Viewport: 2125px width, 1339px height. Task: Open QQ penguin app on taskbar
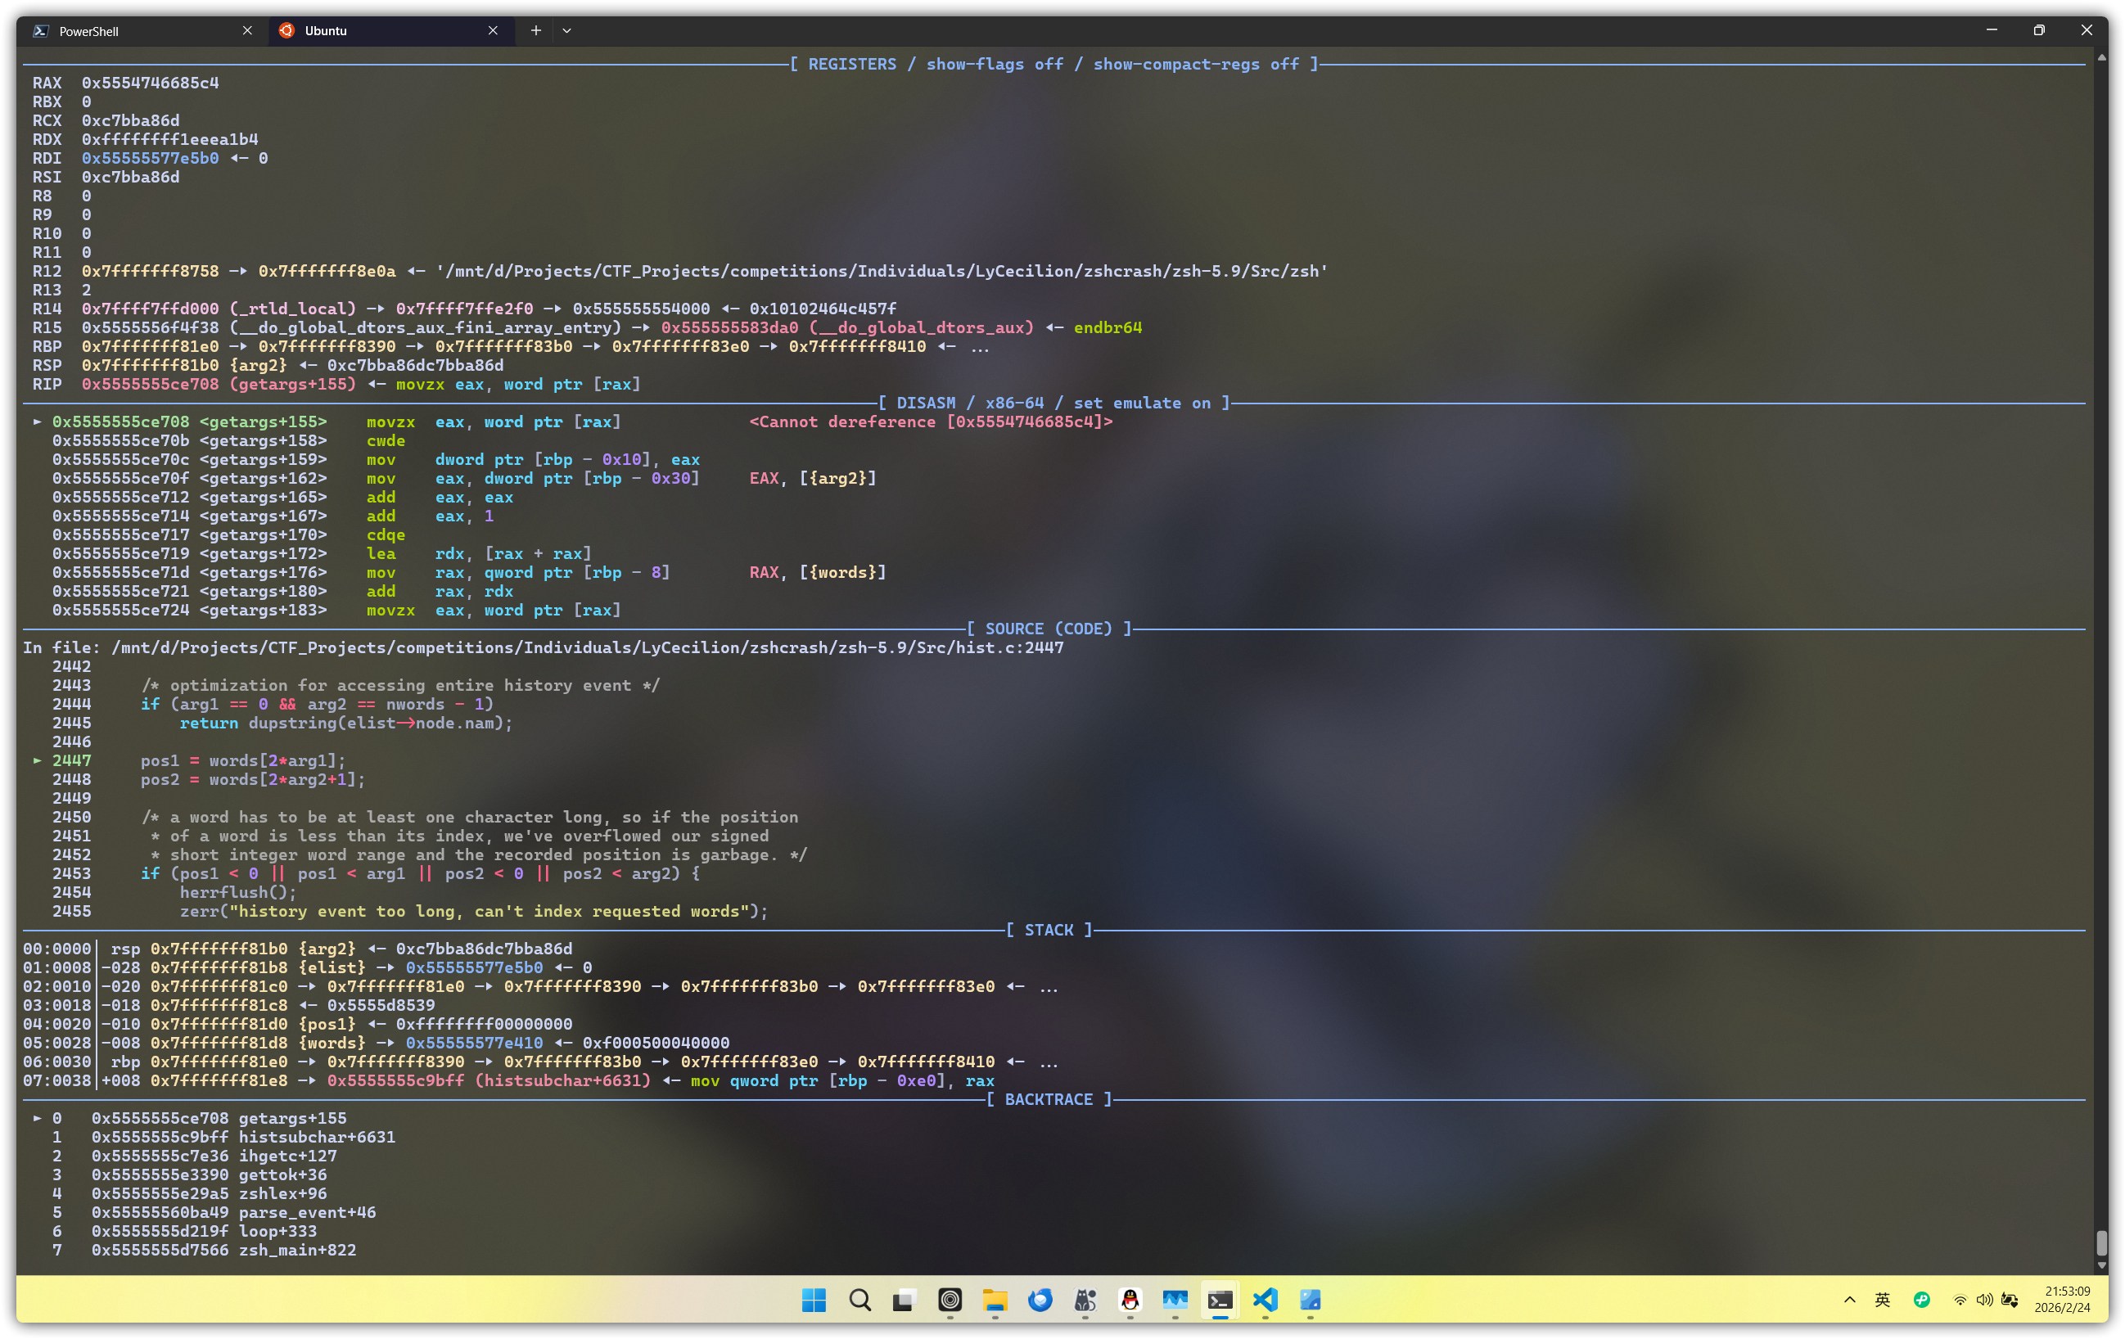click(x=1130, y=1300)
